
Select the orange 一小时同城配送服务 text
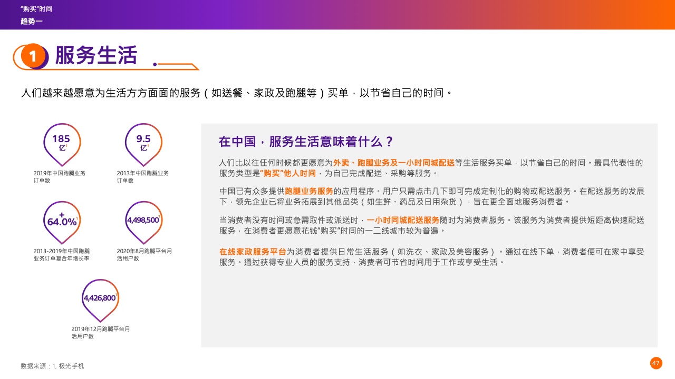[x=403, y=220]
